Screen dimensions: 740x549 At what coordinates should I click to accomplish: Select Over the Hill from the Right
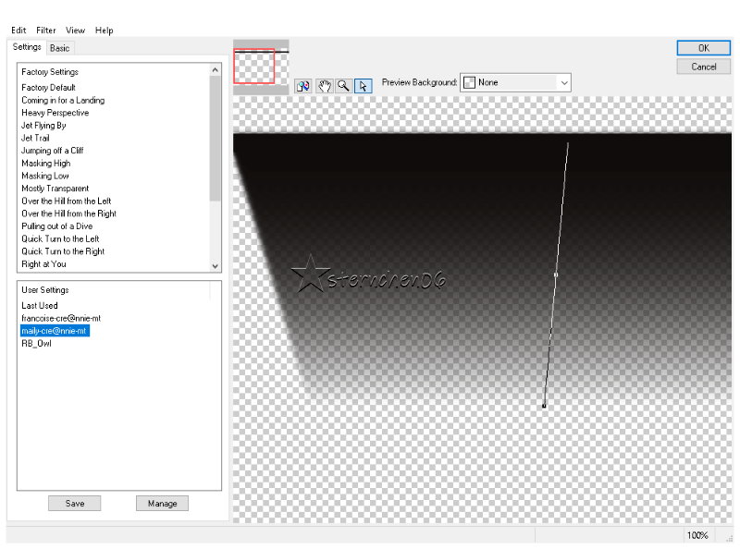[68, 213]
